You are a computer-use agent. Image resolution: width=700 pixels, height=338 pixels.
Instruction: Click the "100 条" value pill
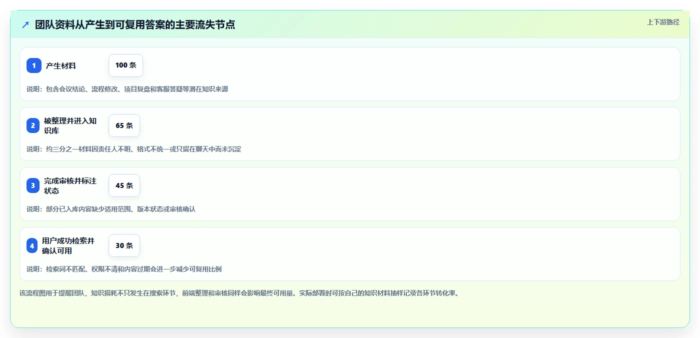point(126,65)
